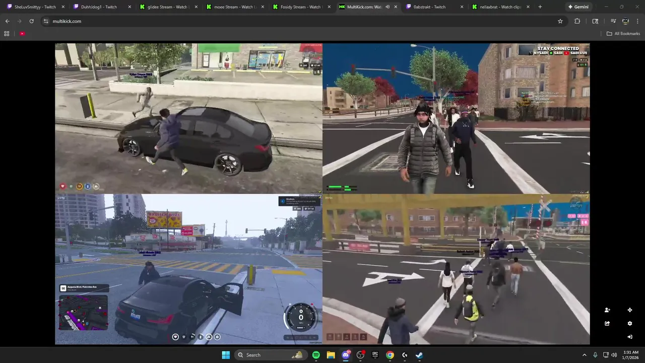Click the top-right STAY CONNECTED stream
645x363 pixels.
point(456,118)
